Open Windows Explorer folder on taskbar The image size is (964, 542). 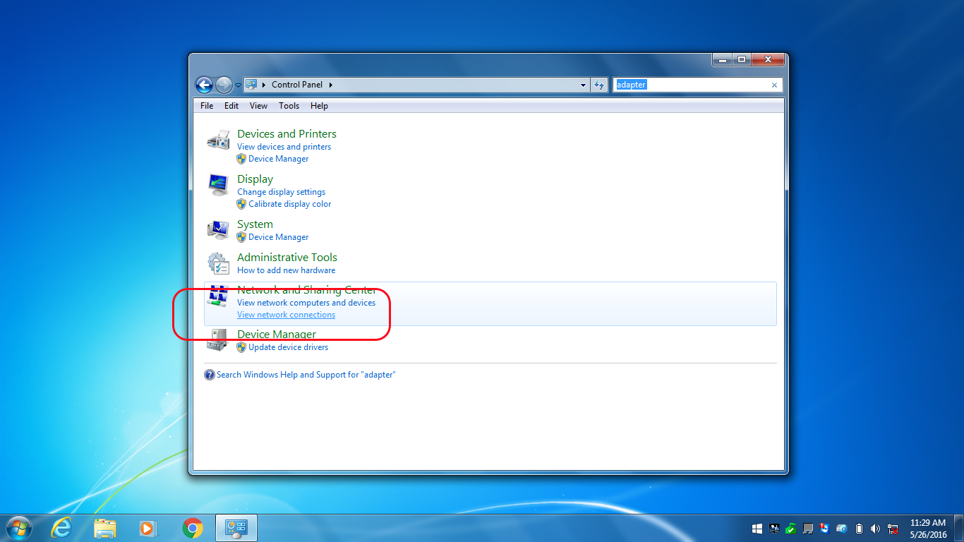[105, 528]
